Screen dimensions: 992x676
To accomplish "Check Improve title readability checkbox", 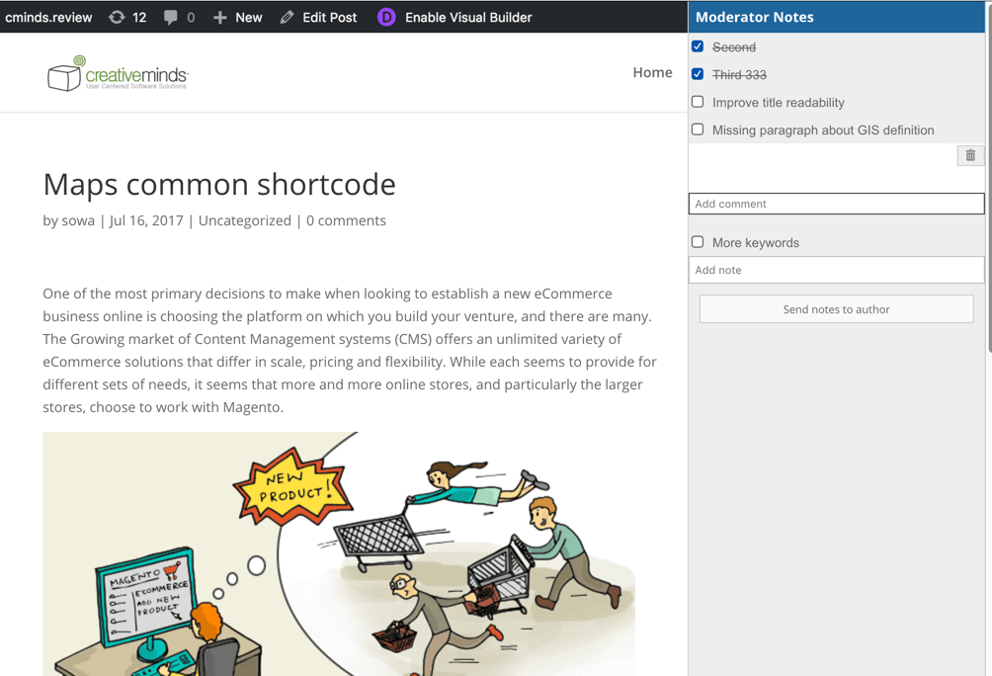I will coord(698,102).
